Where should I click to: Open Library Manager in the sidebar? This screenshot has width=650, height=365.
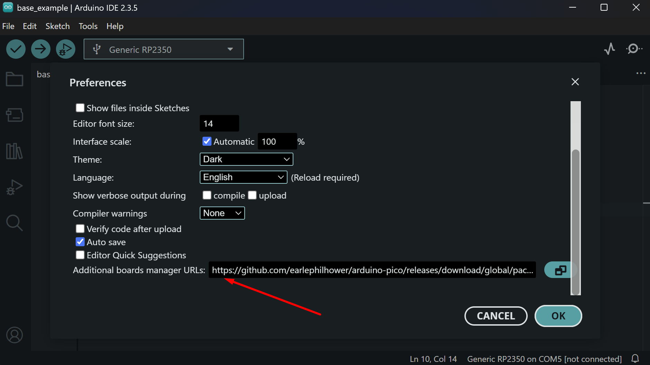pyautogui.click(x=15, y=151)
